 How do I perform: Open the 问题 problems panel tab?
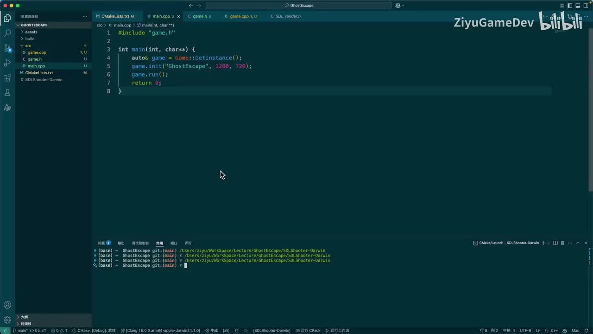[104, 243]
